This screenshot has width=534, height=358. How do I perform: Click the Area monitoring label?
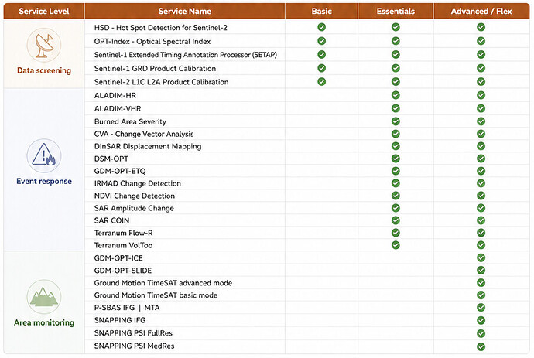[x=44, y=322]
